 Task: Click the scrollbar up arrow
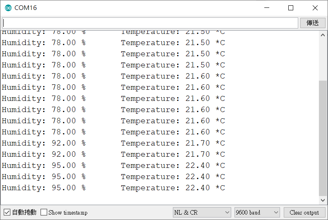[323, 35]
